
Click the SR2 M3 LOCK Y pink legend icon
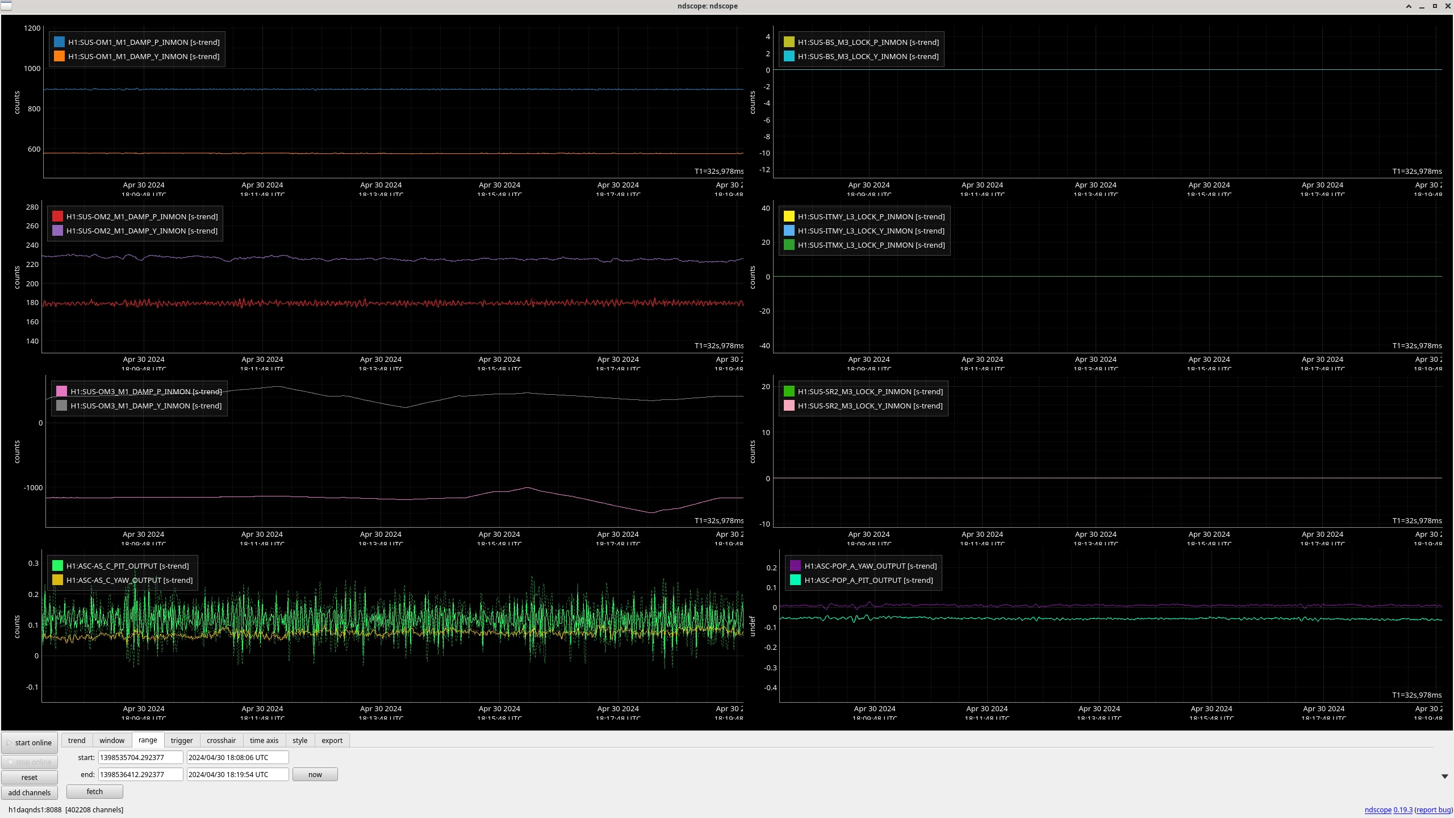point(789,406)
